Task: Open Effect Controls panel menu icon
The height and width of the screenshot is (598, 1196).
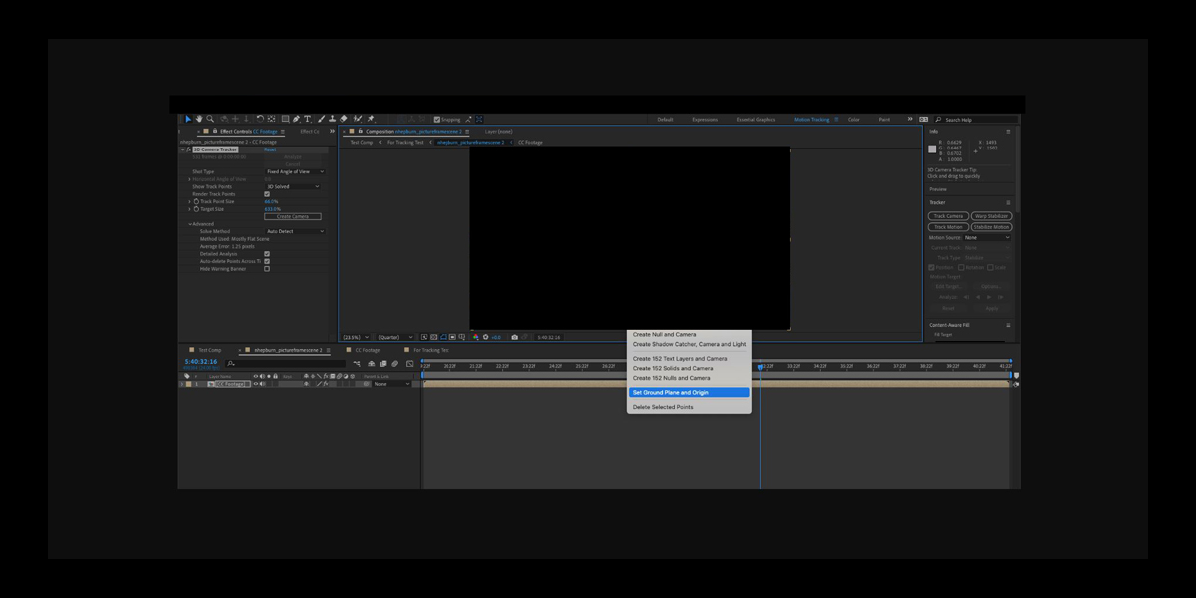Action: pos(283,131)
